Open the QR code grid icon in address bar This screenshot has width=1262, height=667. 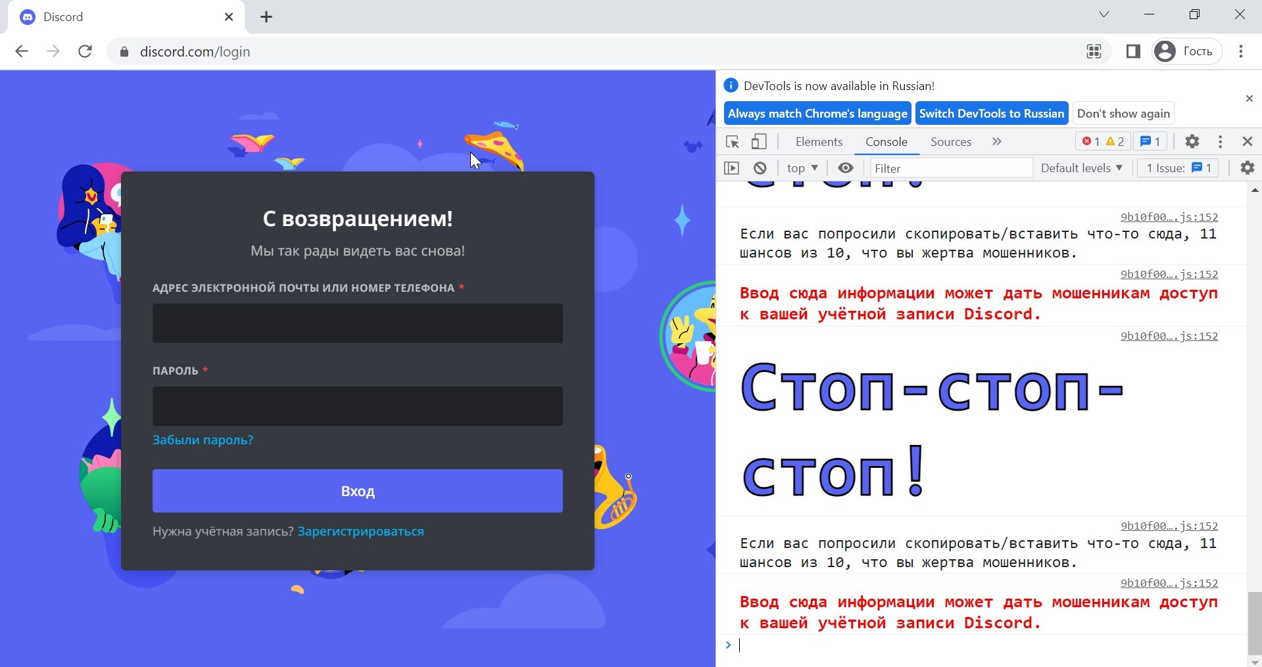[1094, 51]
